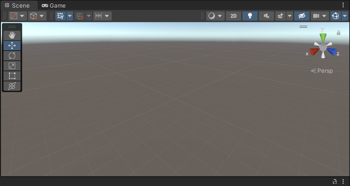Click the blue Z axis cone

point(332,52)
